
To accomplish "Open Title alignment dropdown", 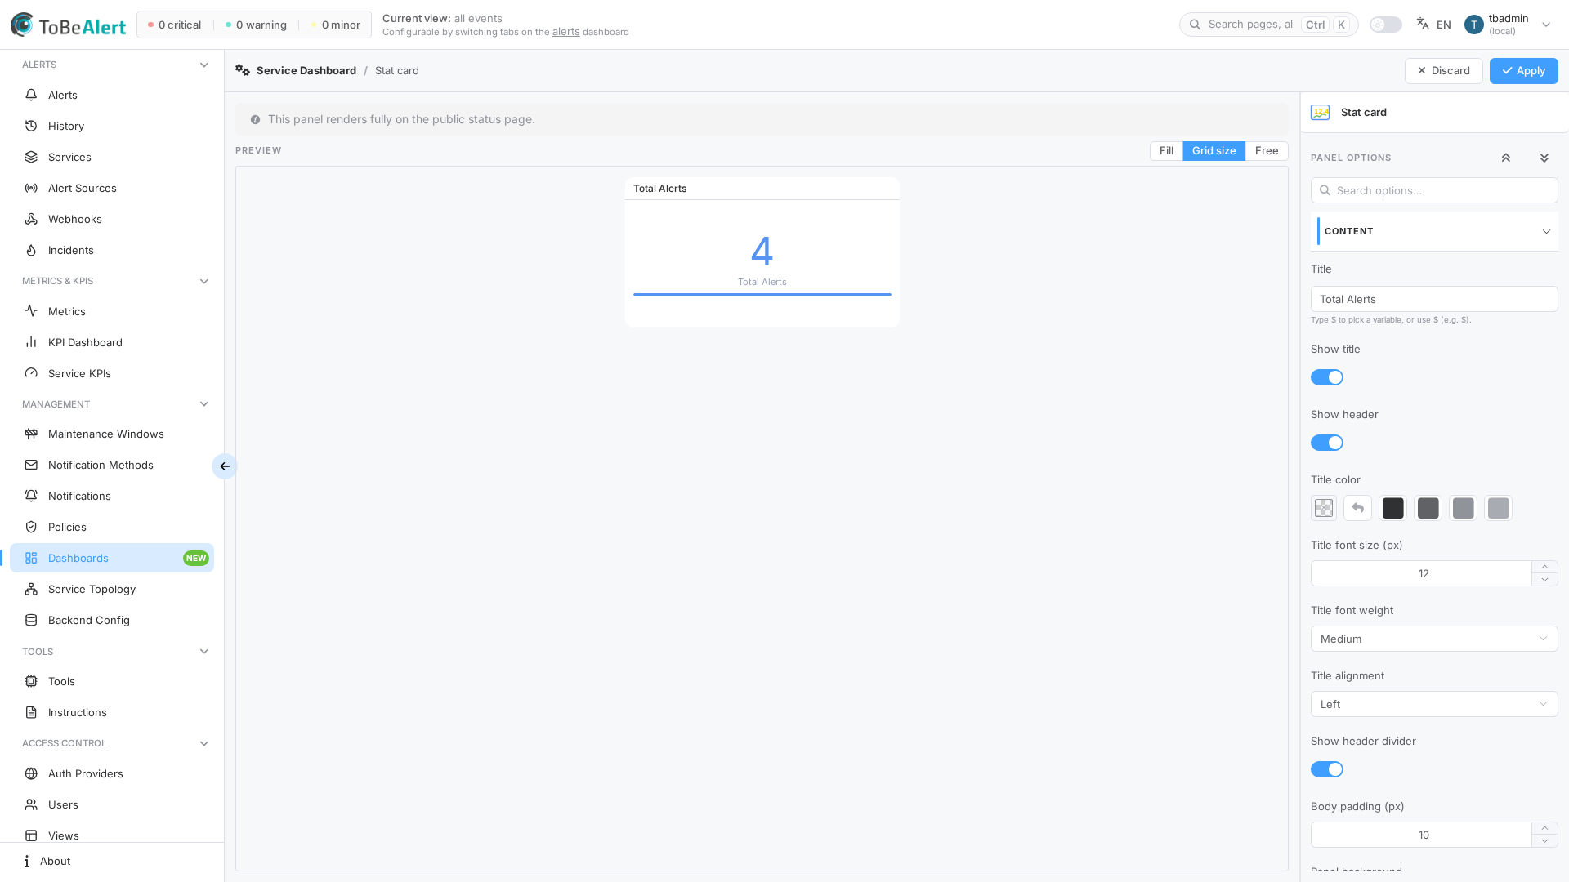I will click(1434, 704).
